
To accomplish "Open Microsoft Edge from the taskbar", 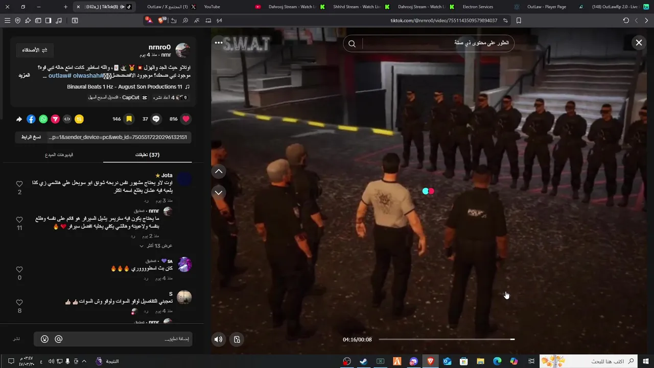I will tap(497, 361).
